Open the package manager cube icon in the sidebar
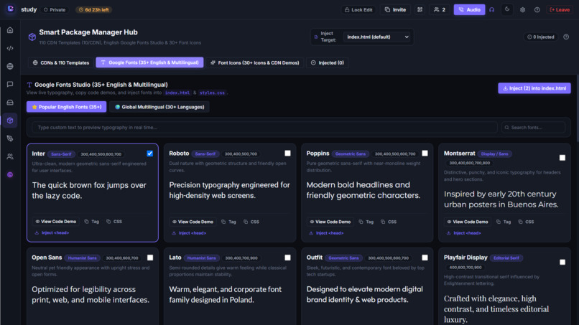 10,121
